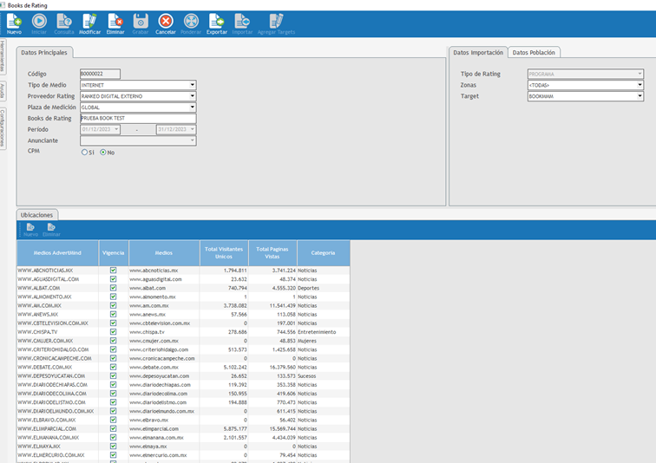Click the www.elbravo.mx medios cell
Image resolution: width=656 pixels, height=463 pixels.
tap(164, 420)
